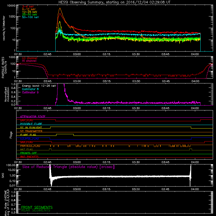The height and width of the screenshot is (216, 216).
Task: Click the PARTICLE RATES Counts/s axis label
Action: pyautogui.click(x=4, y=67)
